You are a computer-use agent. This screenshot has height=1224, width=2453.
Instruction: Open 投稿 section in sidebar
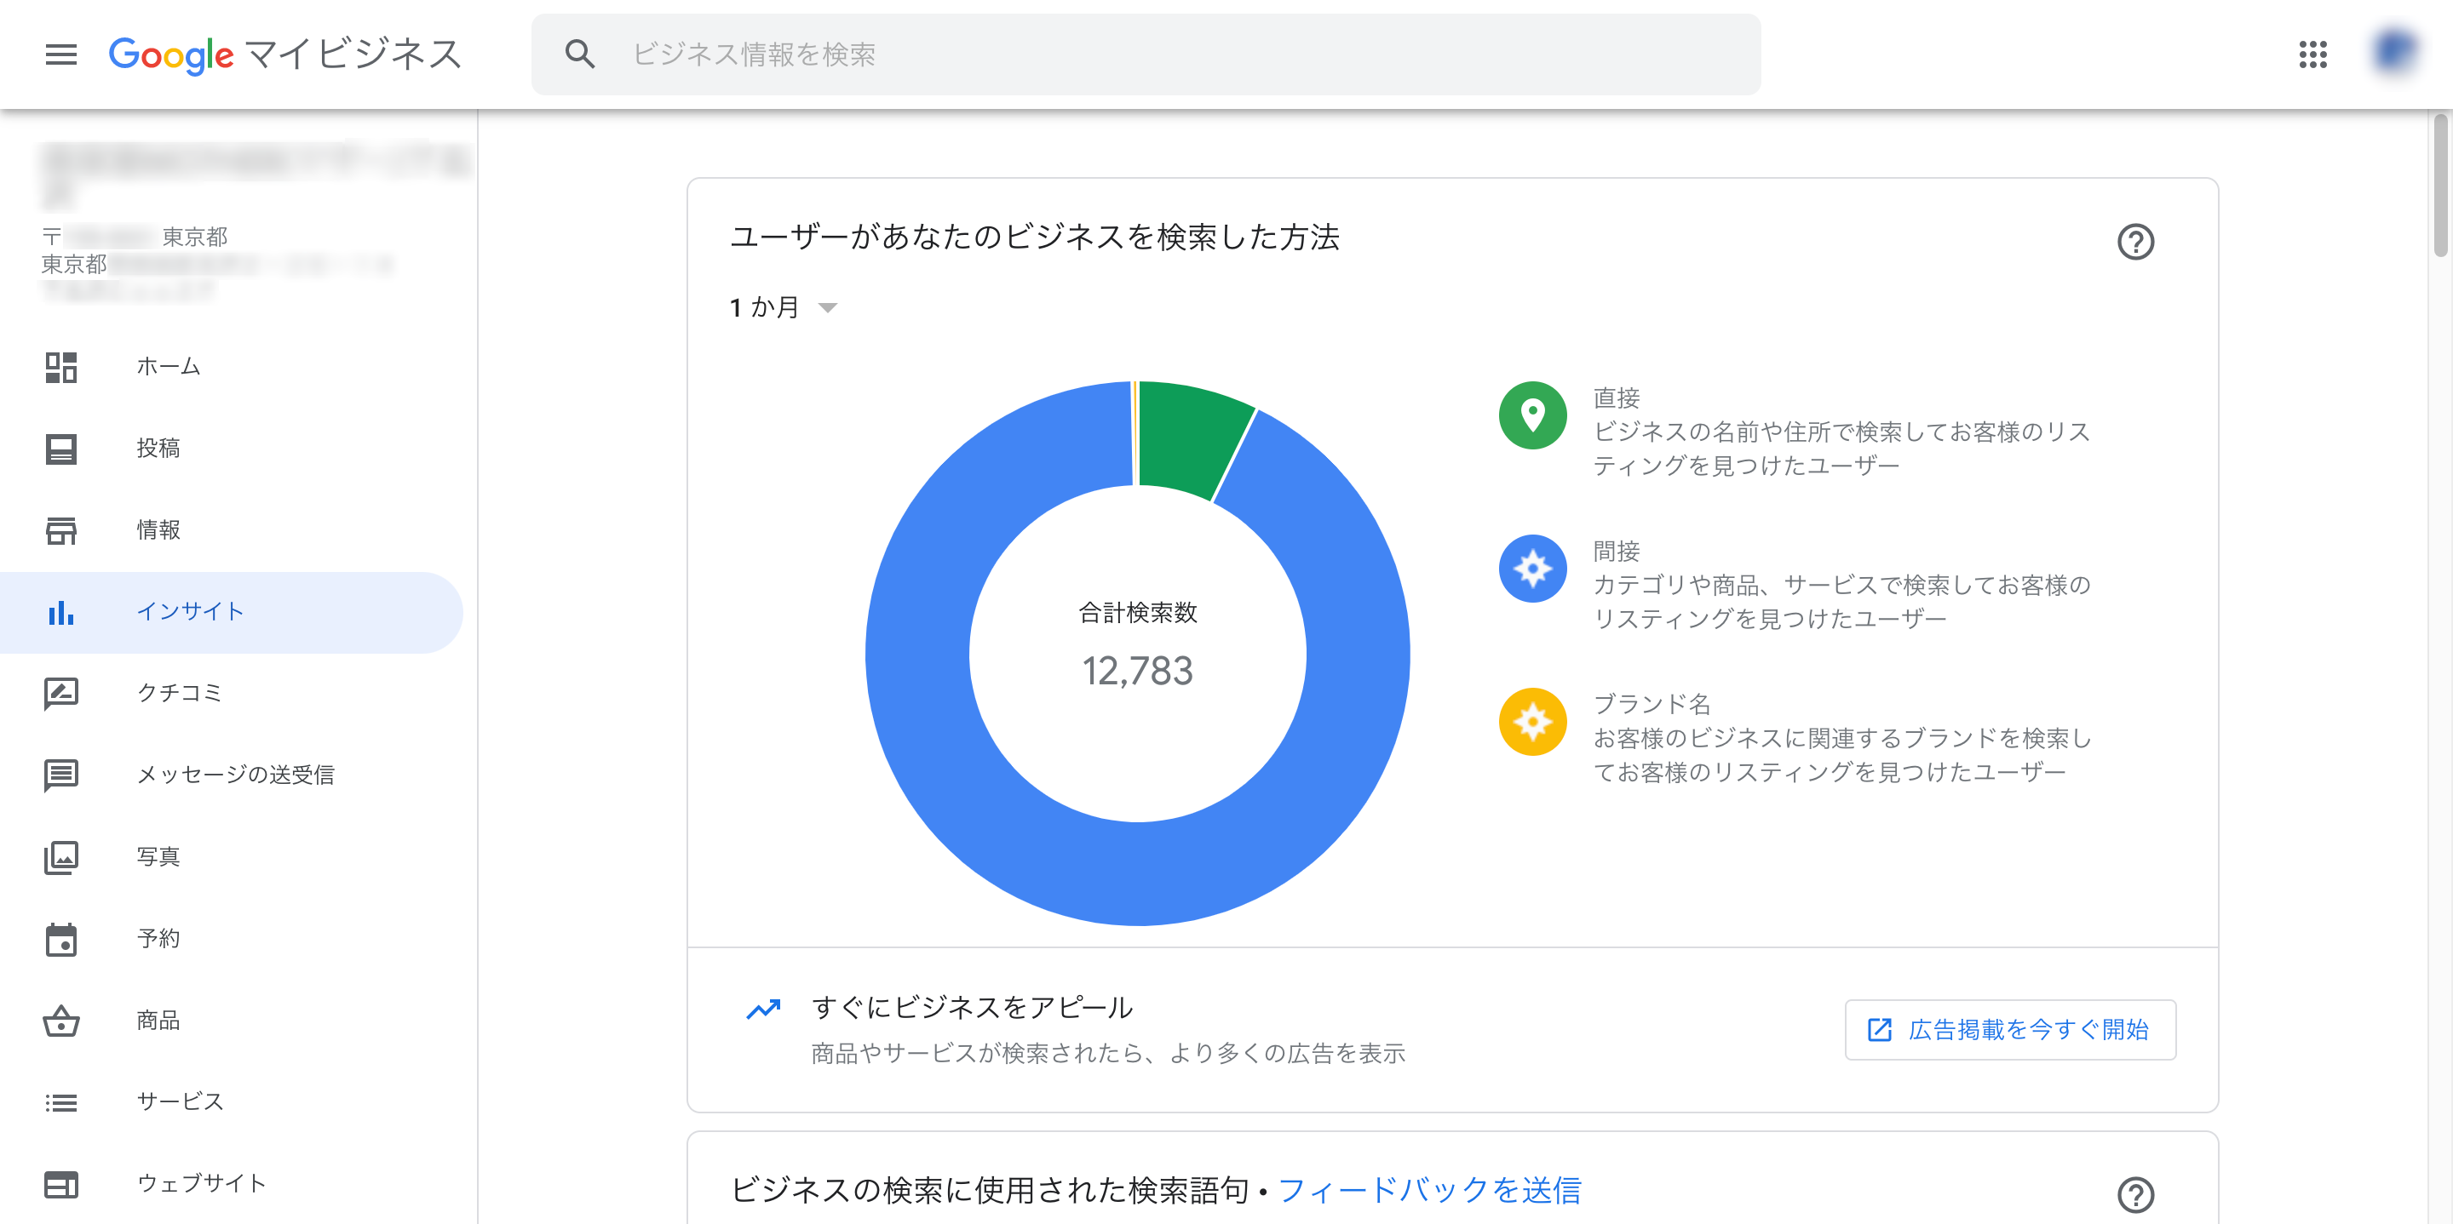click(x=231, y=449)
